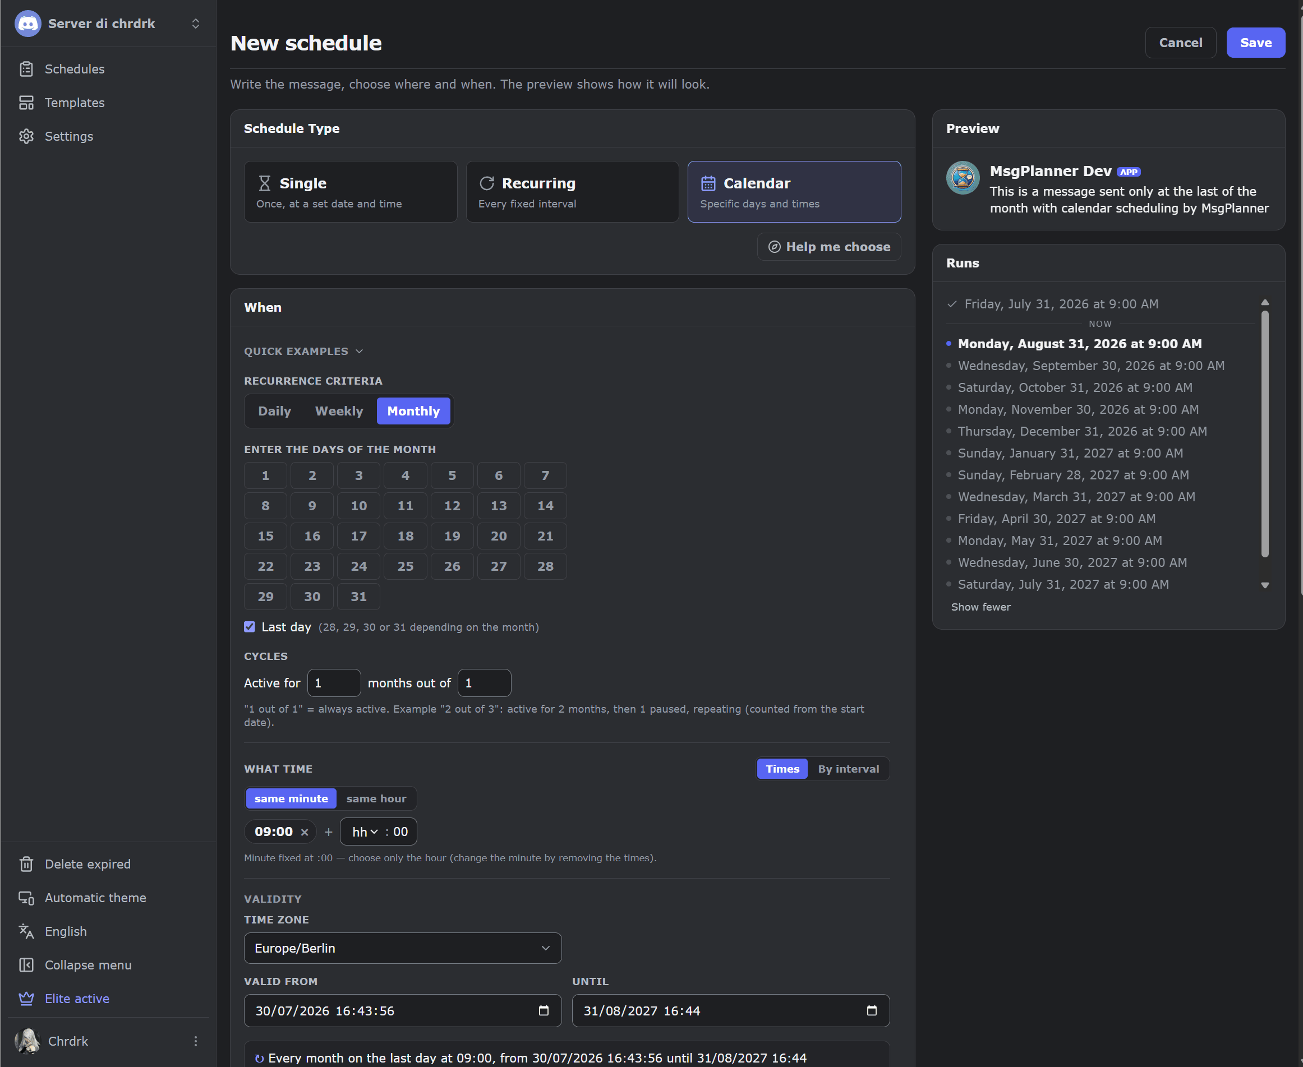Uncheck the Last day checkbox

point(249,627)
